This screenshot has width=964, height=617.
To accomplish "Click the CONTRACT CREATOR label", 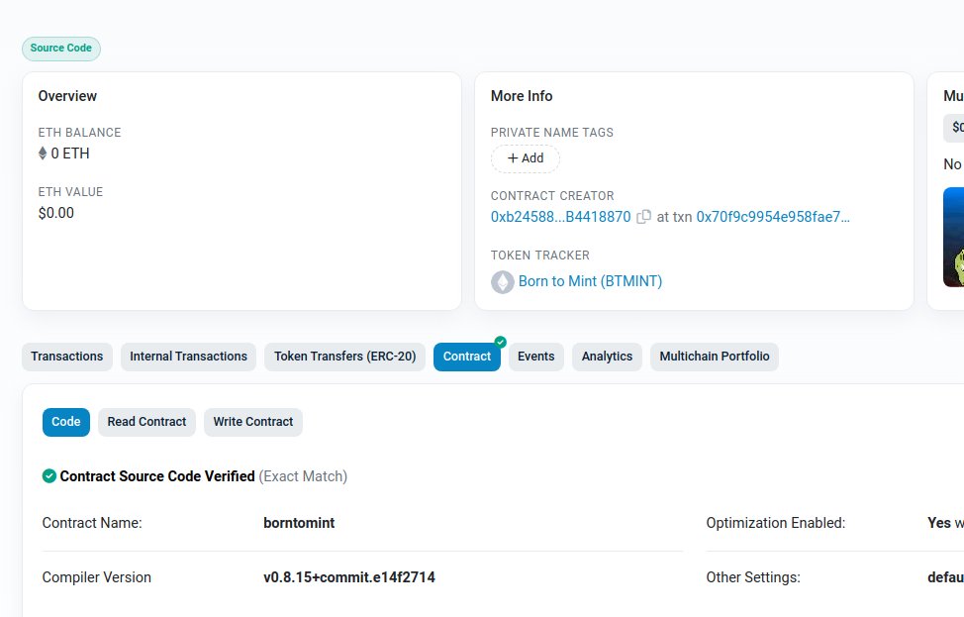I will pos(552,196).
